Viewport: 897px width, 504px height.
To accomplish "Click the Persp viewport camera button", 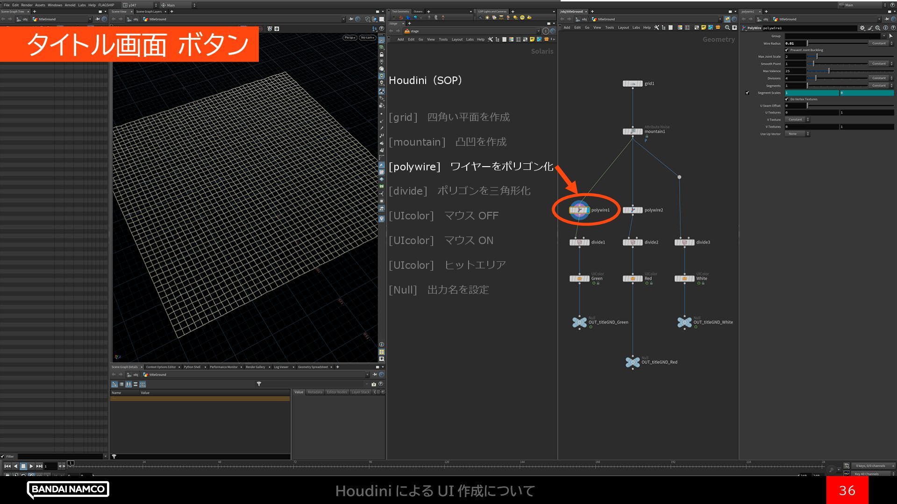I will point(349,37).
